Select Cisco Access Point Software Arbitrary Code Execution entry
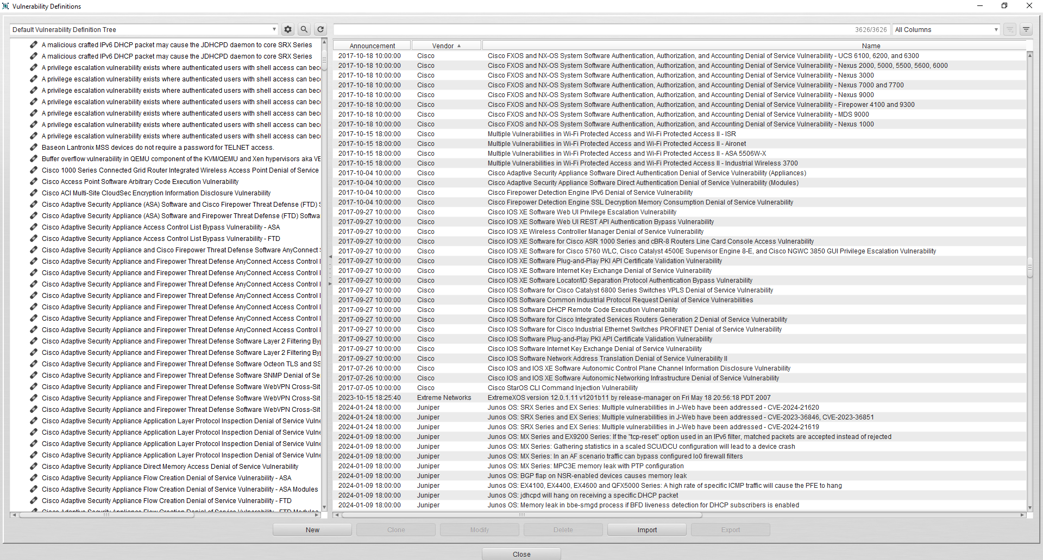 (140, 182)
